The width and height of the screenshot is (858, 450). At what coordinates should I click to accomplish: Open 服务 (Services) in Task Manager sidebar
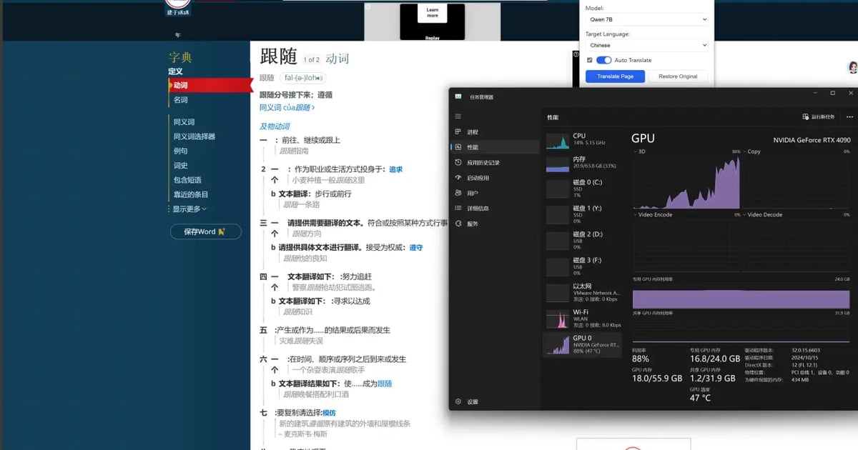(472, 224)
